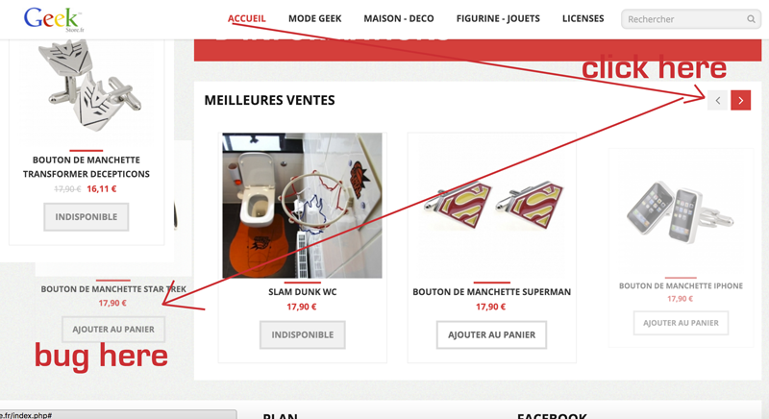769x419 pixels.
Task: Click the search magnifier icon
Action: (751, 19)
